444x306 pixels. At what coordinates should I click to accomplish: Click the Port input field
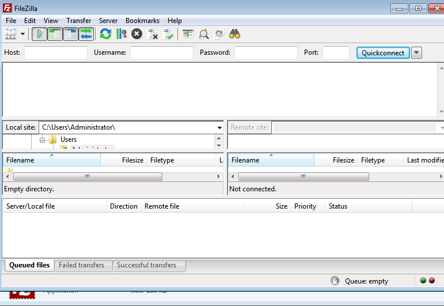336,52
